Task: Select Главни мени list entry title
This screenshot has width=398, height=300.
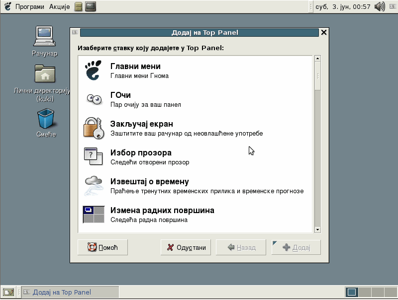Action: point(135,67)
